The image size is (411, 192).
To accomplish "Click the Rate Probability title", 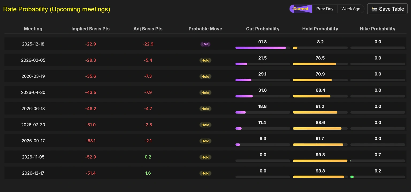I will 56,9.
